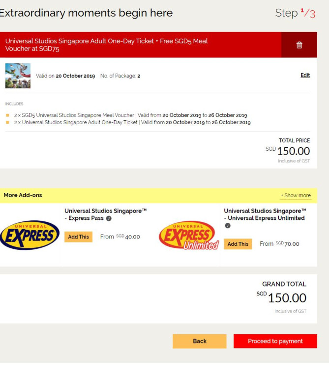Screen dimensions: 329x370
Task: Edit the ticket package details
Action: click(305, 75)
